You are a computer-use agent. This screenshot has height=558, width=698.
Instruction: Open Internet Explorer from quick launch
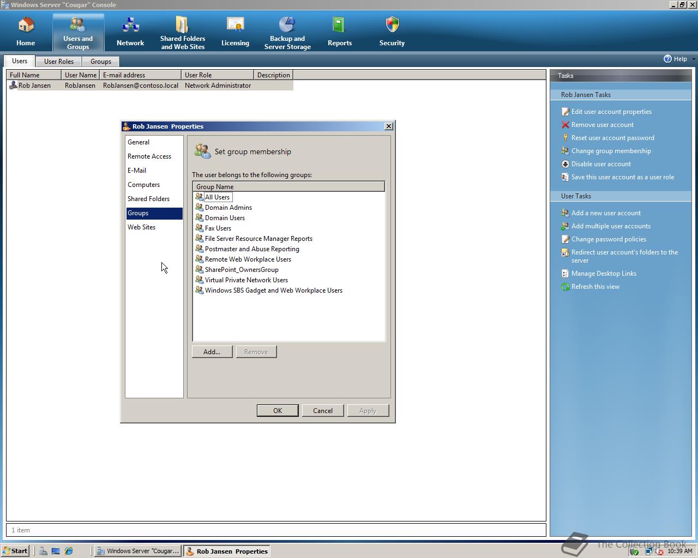69,551
